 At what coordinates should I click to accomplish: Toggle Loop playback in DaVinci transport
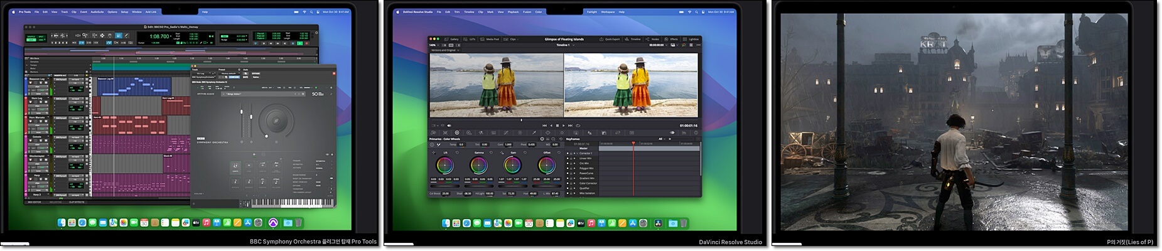tap(579, 125)
